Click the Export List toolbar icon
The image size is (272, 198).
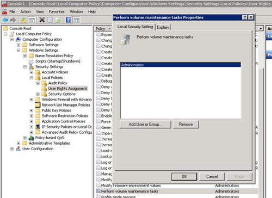(x=58, y=20)
